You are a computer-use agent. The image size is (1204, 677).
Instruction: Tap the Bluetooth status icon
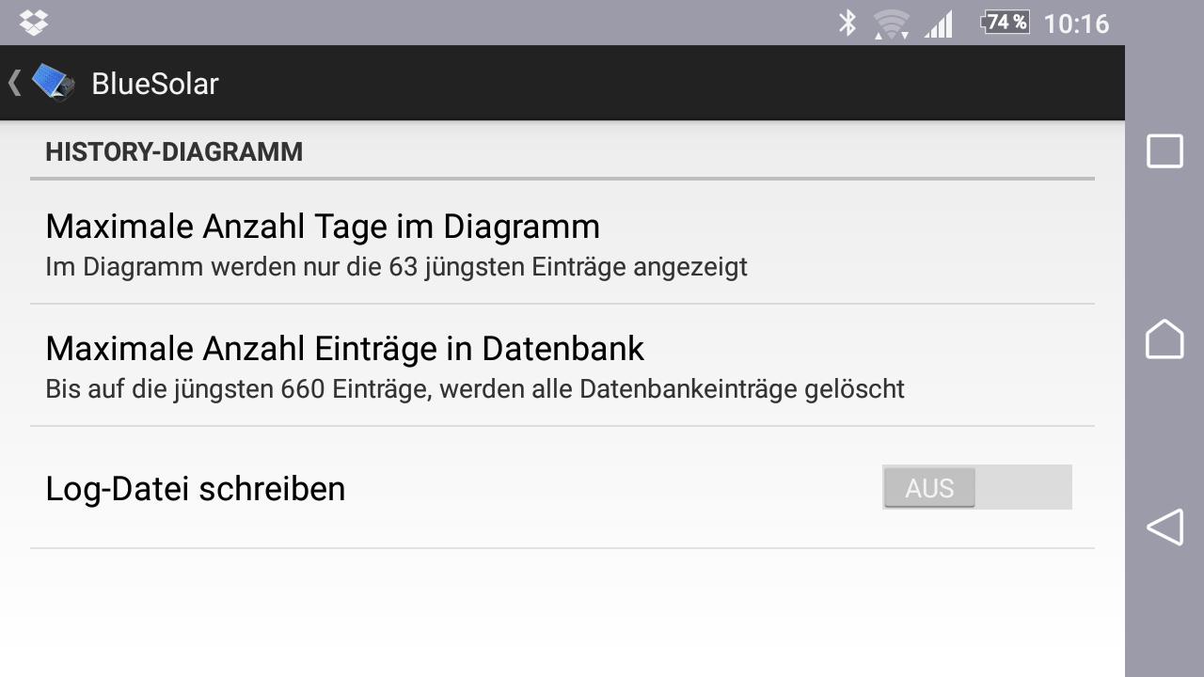click(848, 23)
